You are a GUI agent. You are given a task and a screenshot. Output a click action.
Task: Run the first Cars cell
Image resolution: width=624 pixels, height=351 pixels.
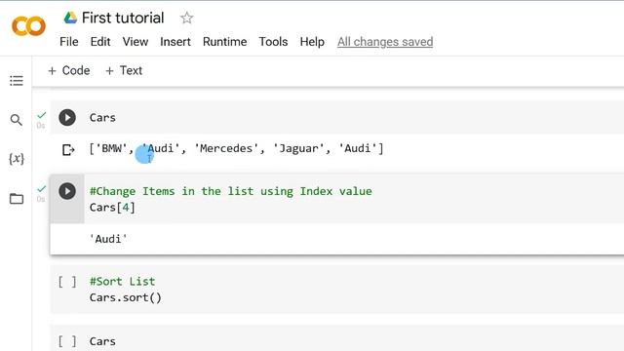(x=67, y=117)
